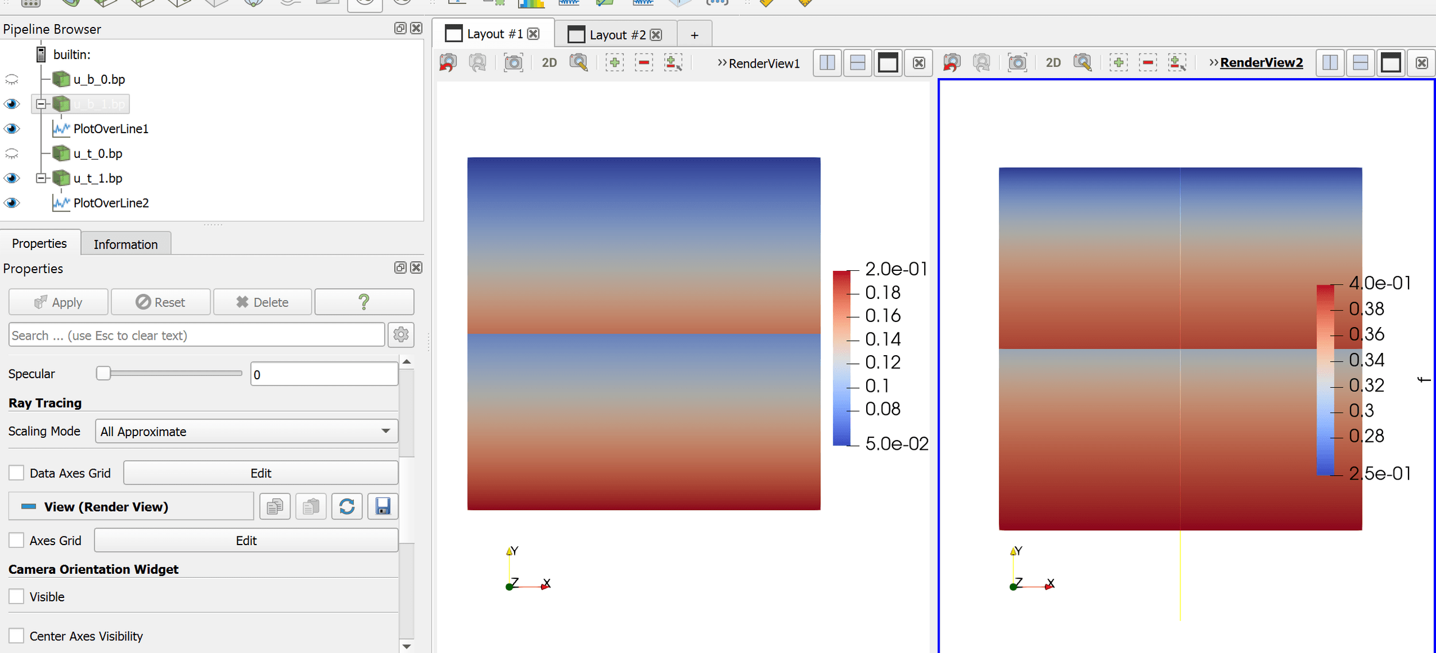Click camera undo in RenderView1 toolbar
Image resolution: width=1436 pixels, height=653 pixels.
(x=447, y=63)
